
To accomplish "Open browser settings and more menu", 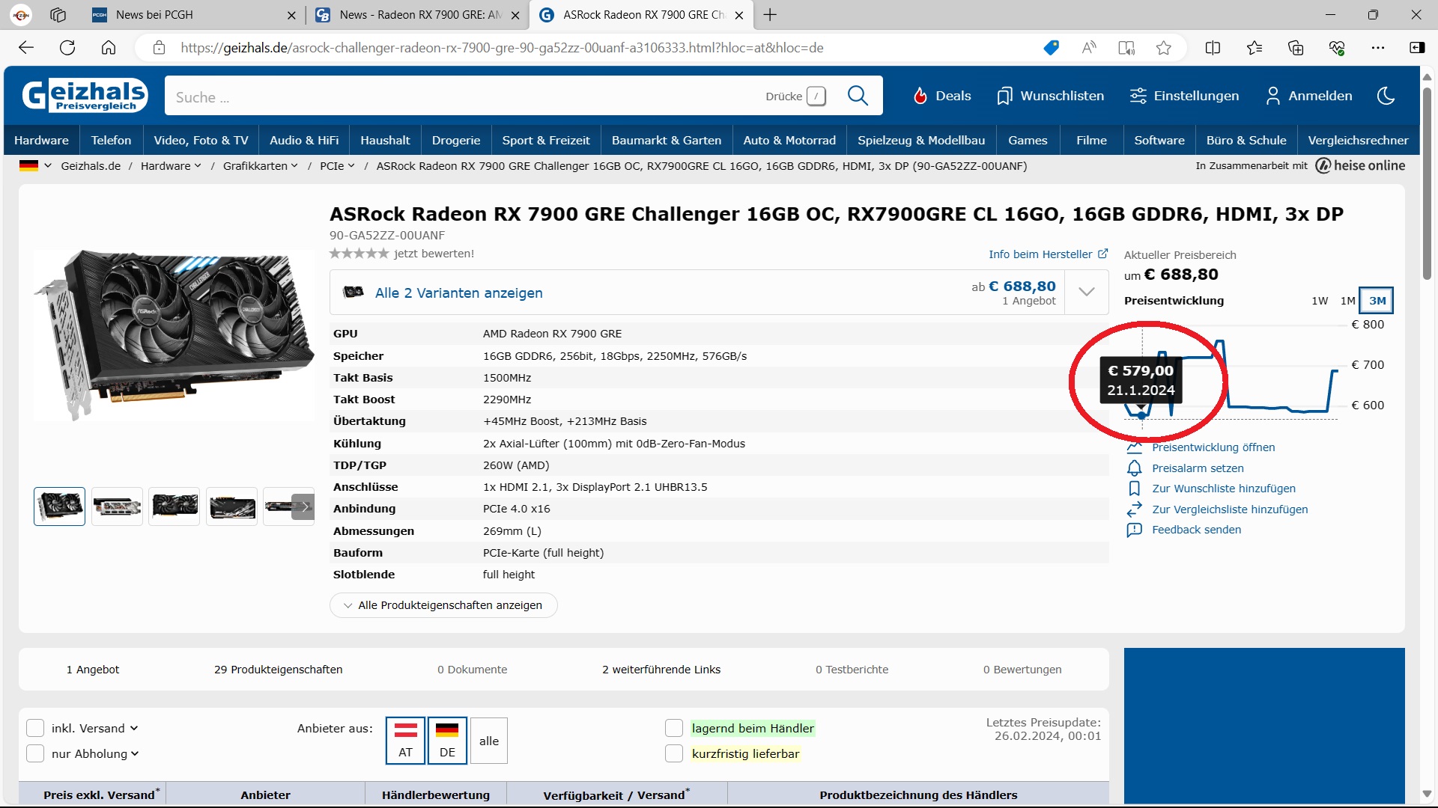I will [1378, 48].
